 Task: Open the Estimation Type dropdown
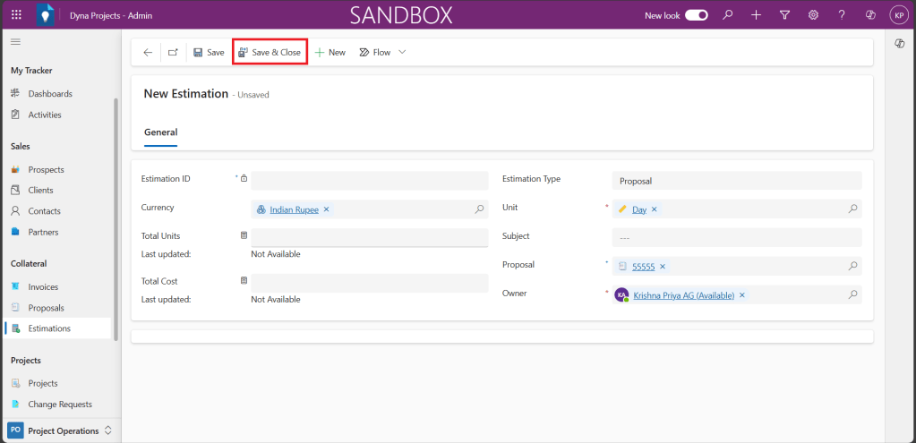click(x=736, y=181)
